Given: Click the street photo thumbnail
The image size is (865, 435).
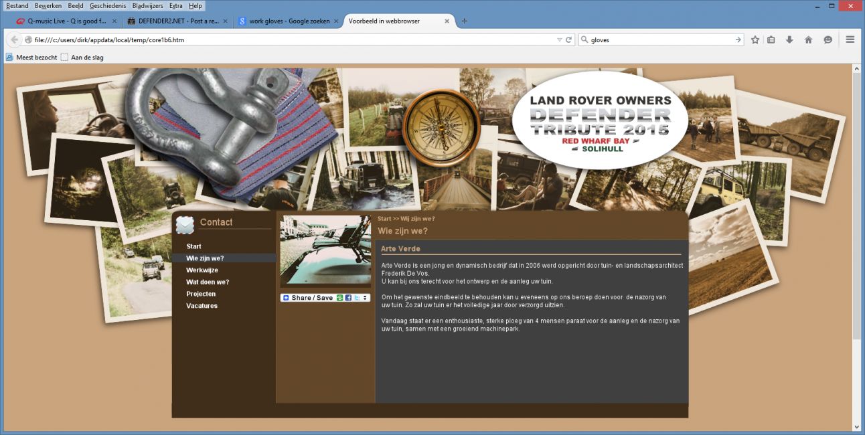Looking at the screenshot, I should click(325, 251).
